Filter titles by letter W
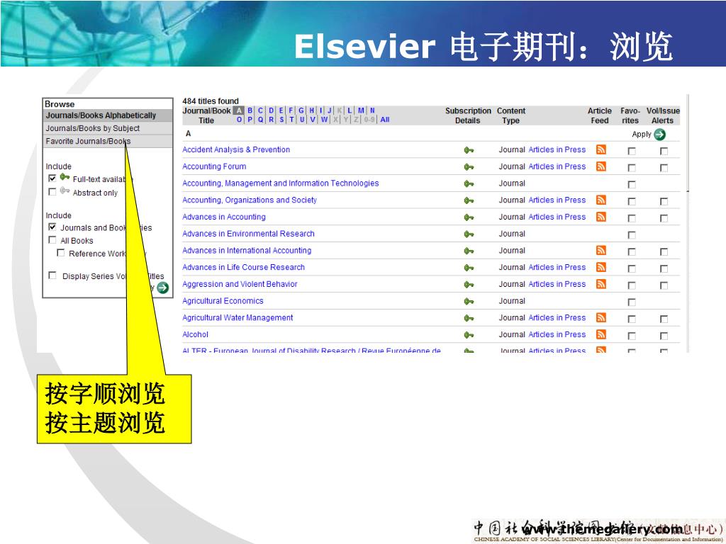The width and height of the screenshot is (726, 544). [x=324, y=119]
